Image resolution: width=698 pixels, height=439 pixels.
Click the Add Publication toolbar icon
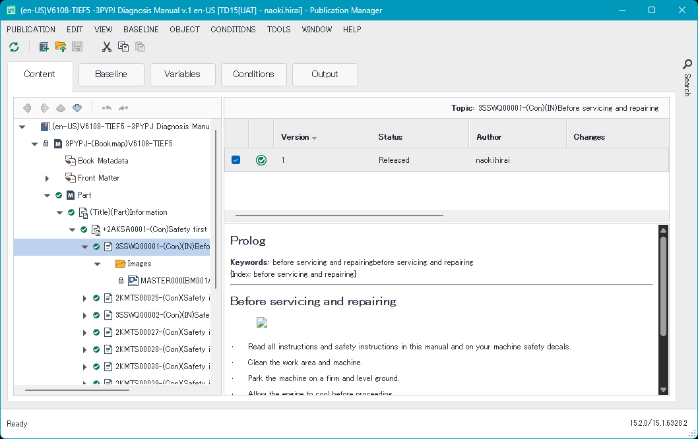pyautogui.click(x=44, y=47)
